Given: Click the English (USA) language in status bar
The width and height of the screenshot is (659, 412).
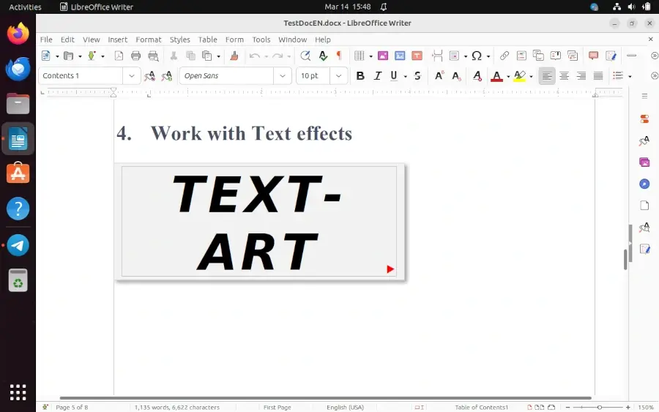Looking at the screenshot, I should coord(345,407).
